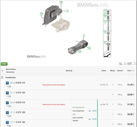Open the EUR currency dropdown
The width and height of the screenshot is (137, 127).
(x=132, y=64)
